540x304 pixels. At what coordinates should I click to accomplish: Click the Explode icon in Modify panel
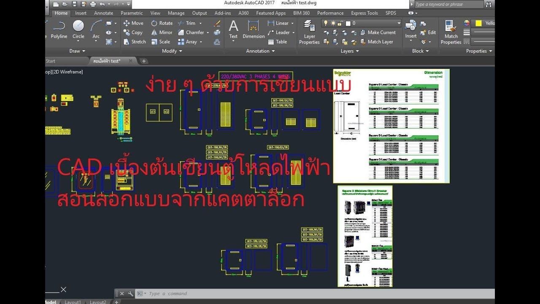(217, 33)
